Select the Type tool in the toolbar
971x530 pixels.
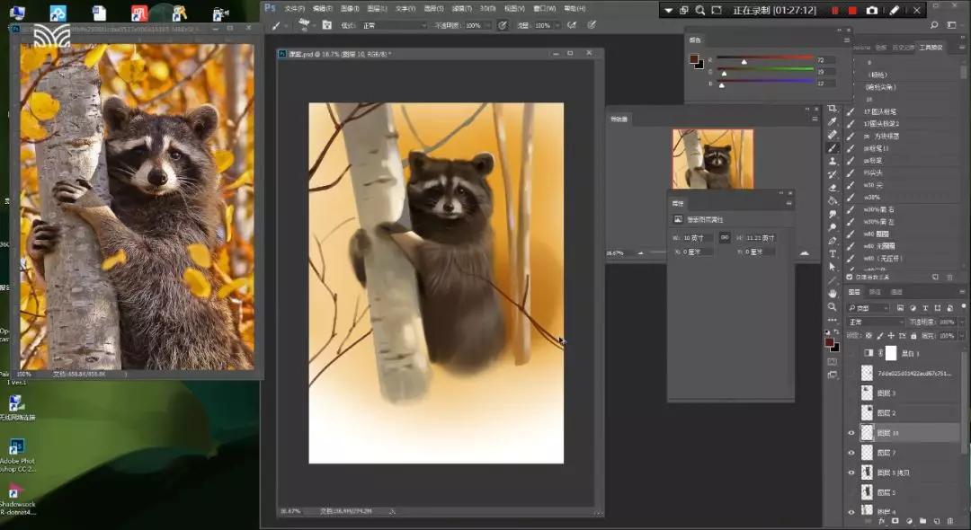tap(833, 254)
